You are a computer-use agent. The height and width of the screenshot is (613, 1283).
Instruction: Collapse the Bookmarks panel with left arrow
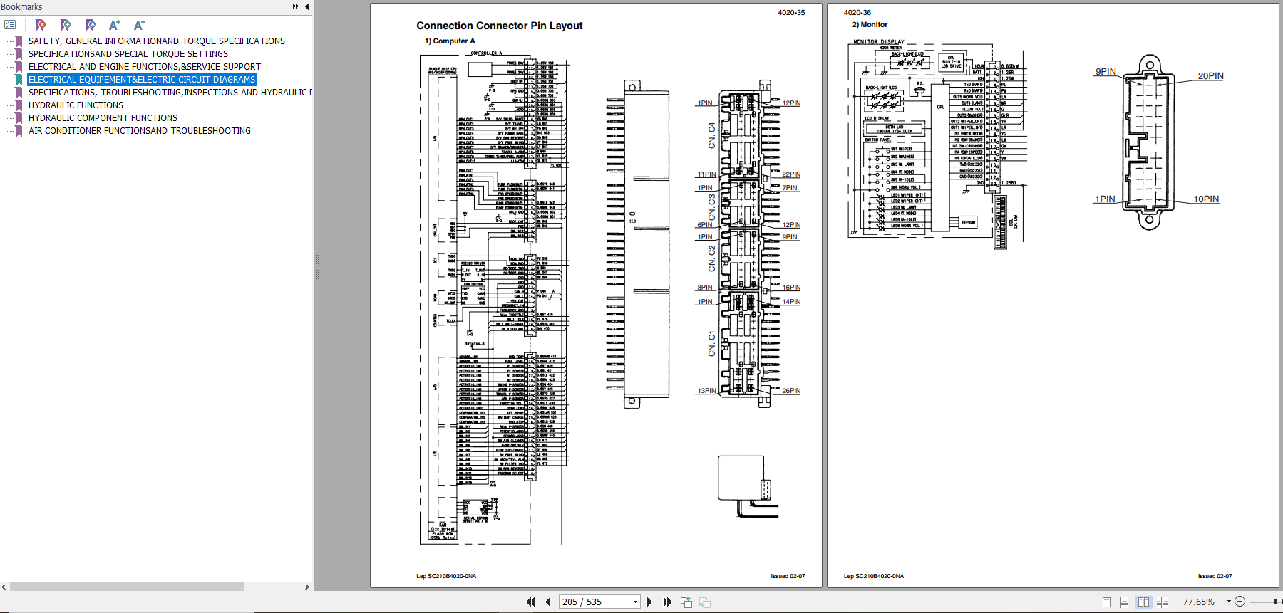pos(307,6)
